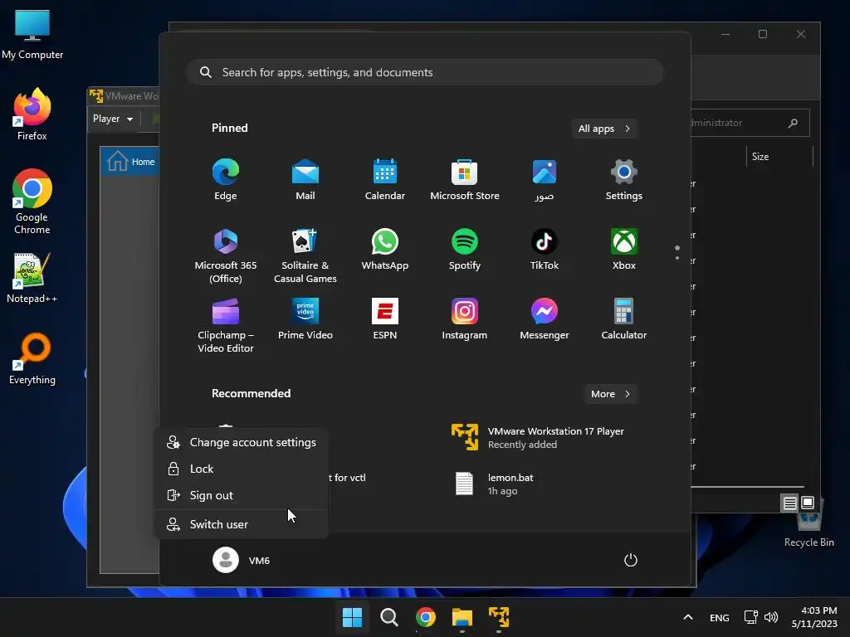The image size is (850, 637).
Task: Expand the Player dropdown in VMware
Action: pos(113,119)
